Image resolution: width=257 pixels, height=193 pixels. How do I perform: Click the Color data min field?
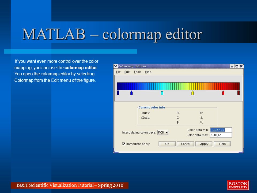221,130
